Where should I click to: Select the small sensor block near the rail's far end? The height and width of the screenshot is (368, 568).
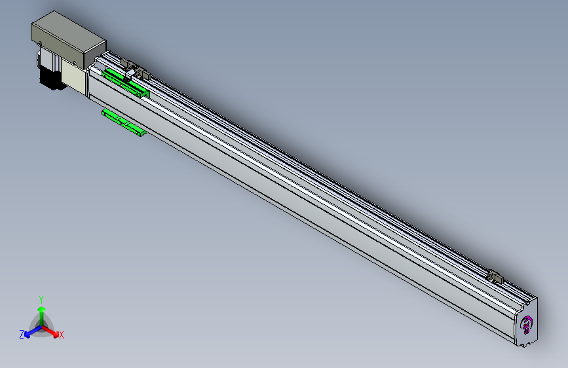495,276
